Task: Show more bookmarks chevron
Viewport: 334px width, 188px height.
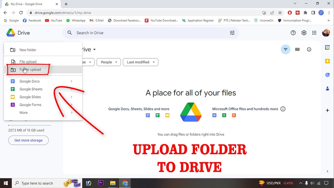Action: coord(329,20)
